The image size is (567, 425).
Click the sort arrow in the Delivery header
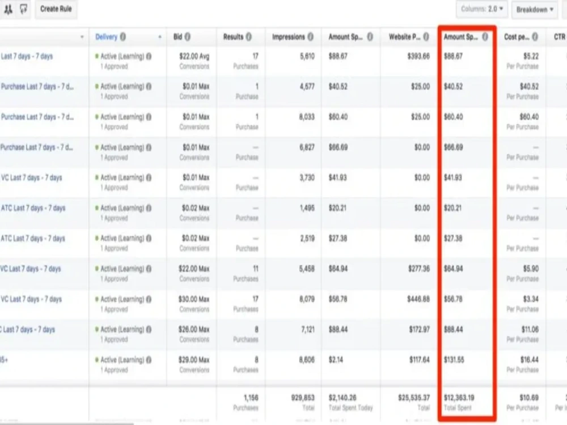pyautogui.click(x=160, y=37)
